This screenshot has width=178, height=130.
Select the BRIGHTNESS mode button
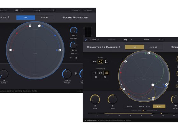[144, 107]
